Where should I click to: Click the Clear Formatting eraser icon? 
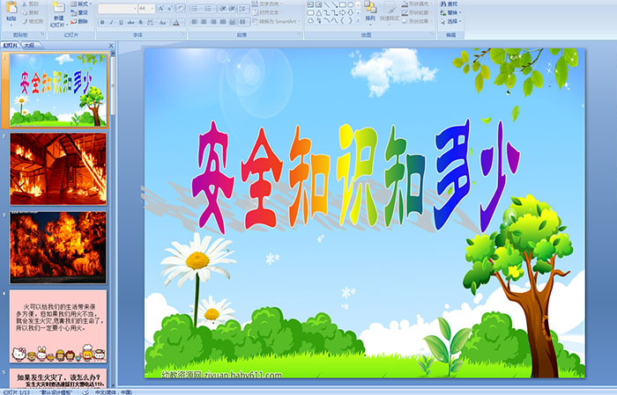pyautogui.click(x=181, y=8)
